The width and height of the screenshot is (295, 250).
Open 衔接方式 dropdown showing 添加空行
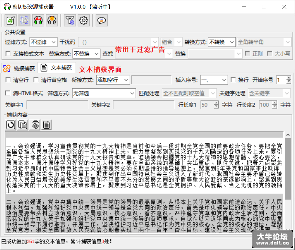click(113, 80)
